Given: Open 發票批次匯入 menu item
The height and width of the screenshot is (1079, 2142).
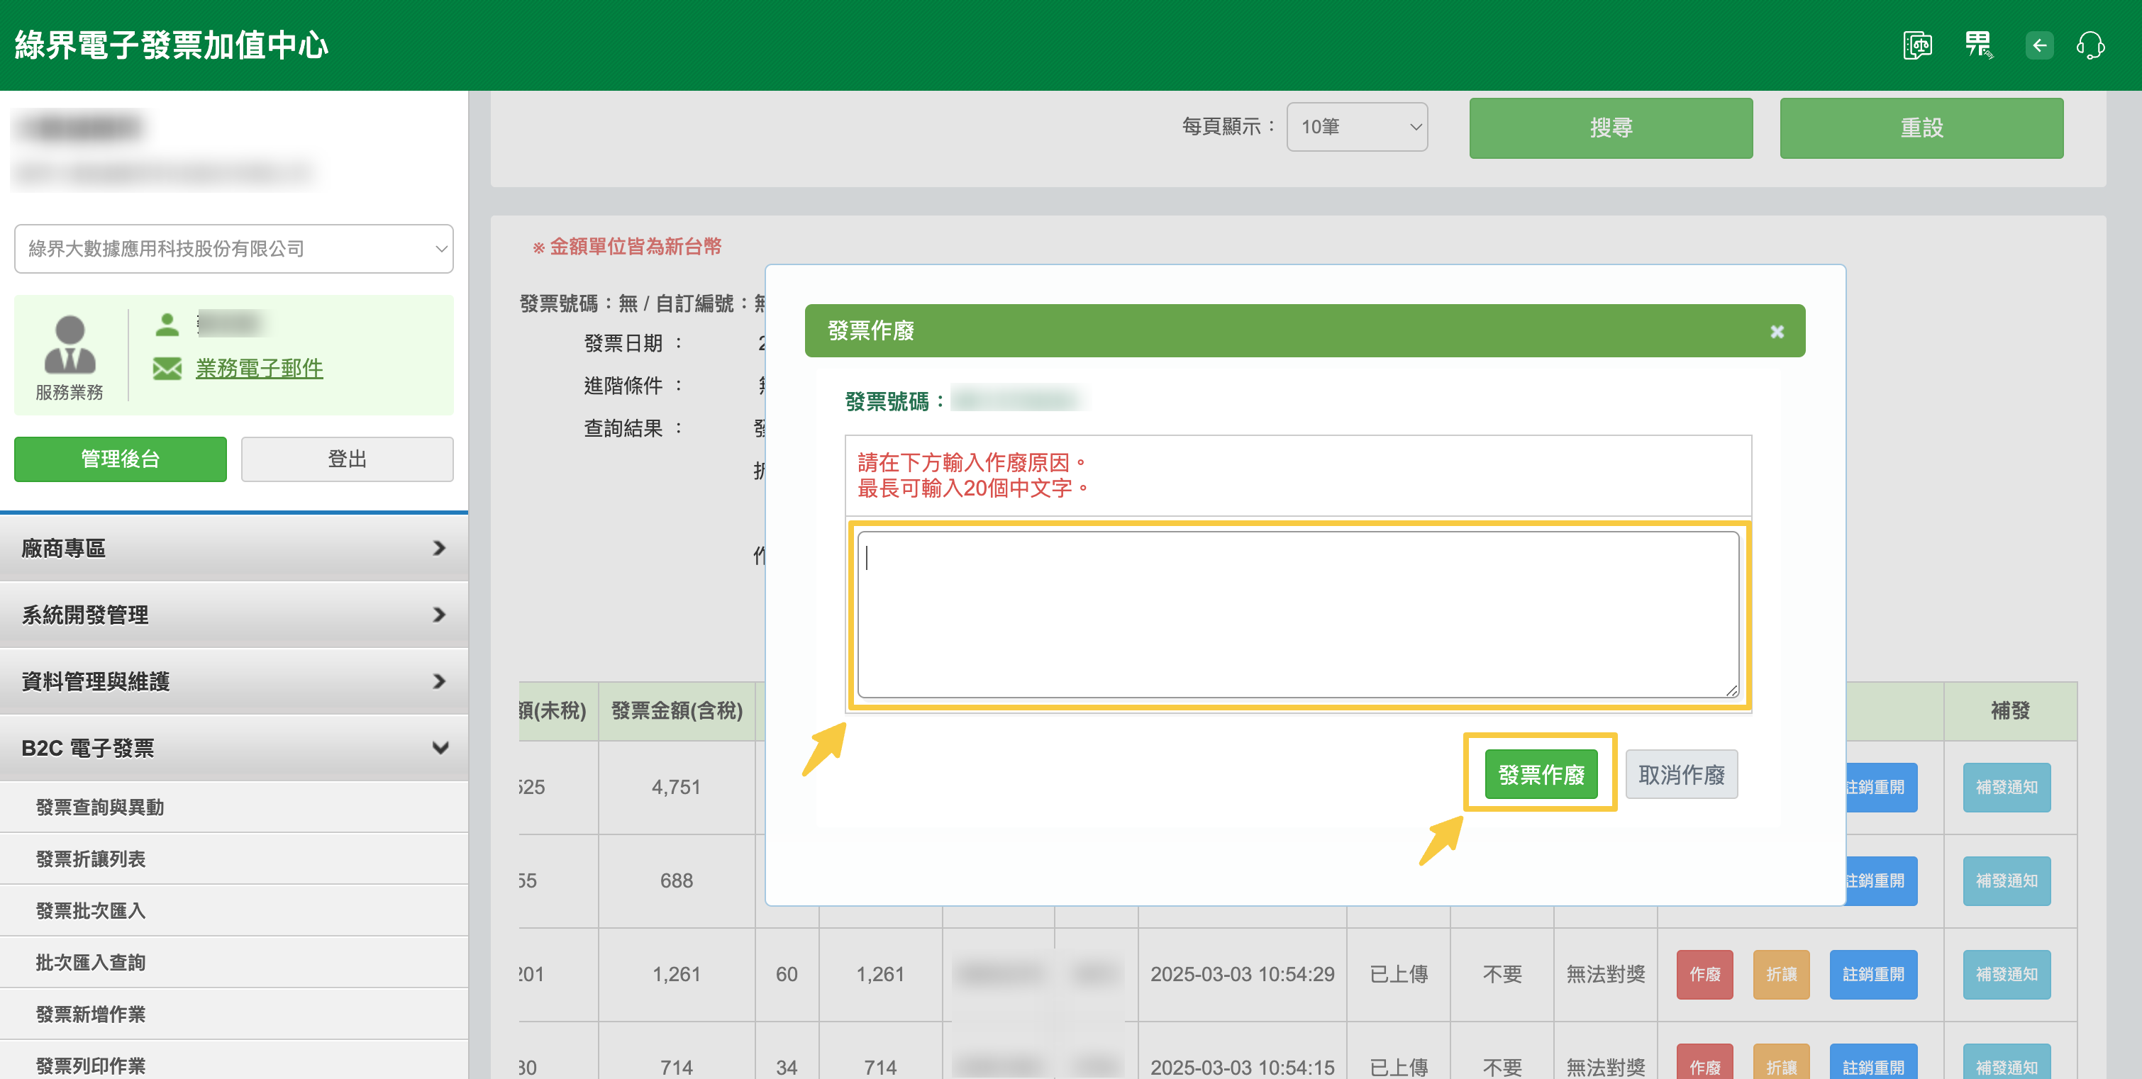Looking at the screenshot, I should pyautogui.click(x=91, y=910).
